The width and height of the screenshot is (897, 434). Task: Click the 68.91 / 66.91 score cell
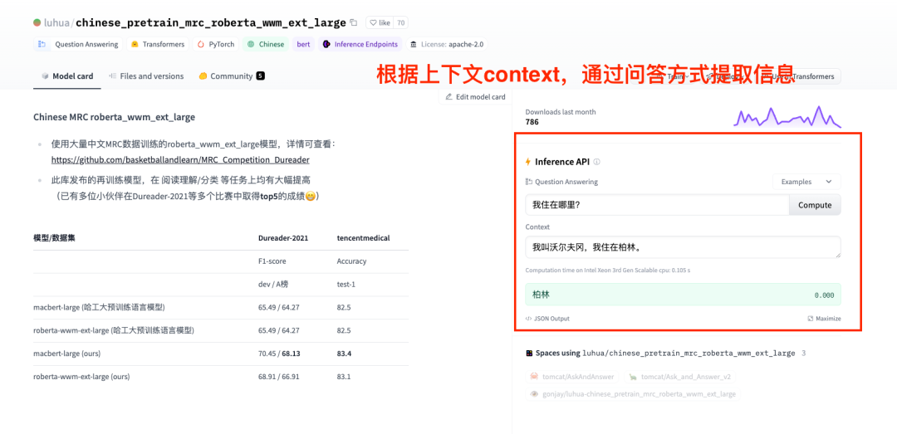279,377
